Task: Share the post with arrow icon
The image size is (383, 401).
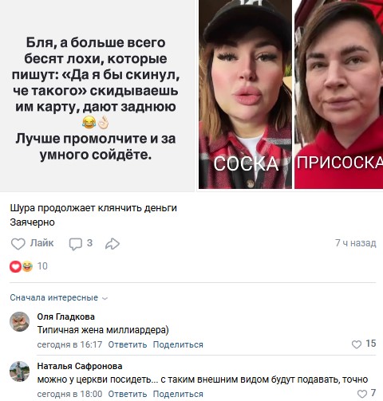Action: click(x=113, y=244)
